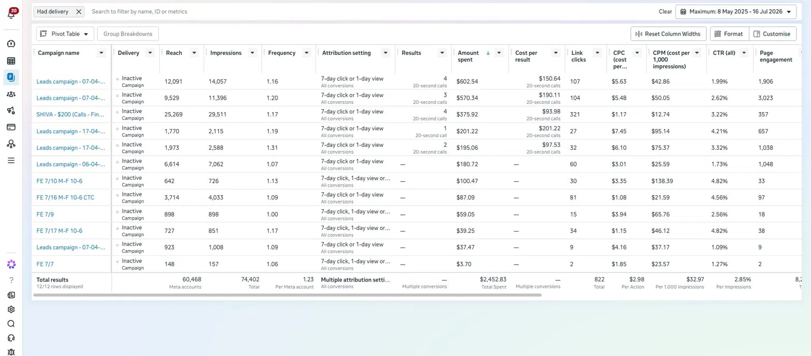The width and height of the screenshot is (811, 356).
Task: Remove the Had delivery filter chip
Action: 79,11
